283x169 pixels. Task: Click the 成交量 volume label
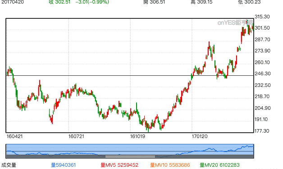9,165
